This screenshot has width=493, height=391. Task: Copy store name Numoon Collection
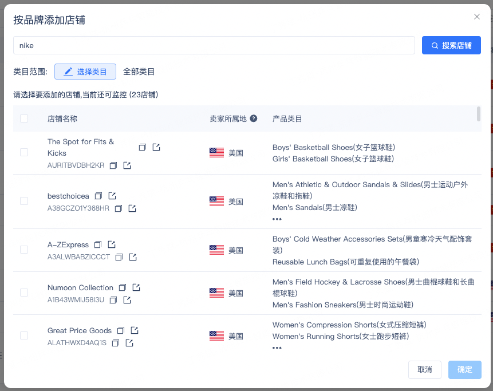pos(123,287)
